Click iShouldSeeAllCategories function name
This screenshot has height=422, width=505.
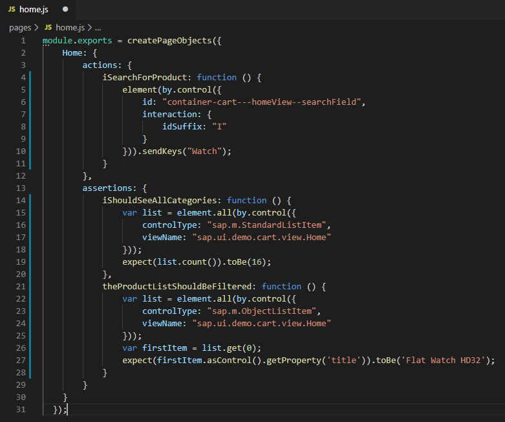[x=160, y=201]
